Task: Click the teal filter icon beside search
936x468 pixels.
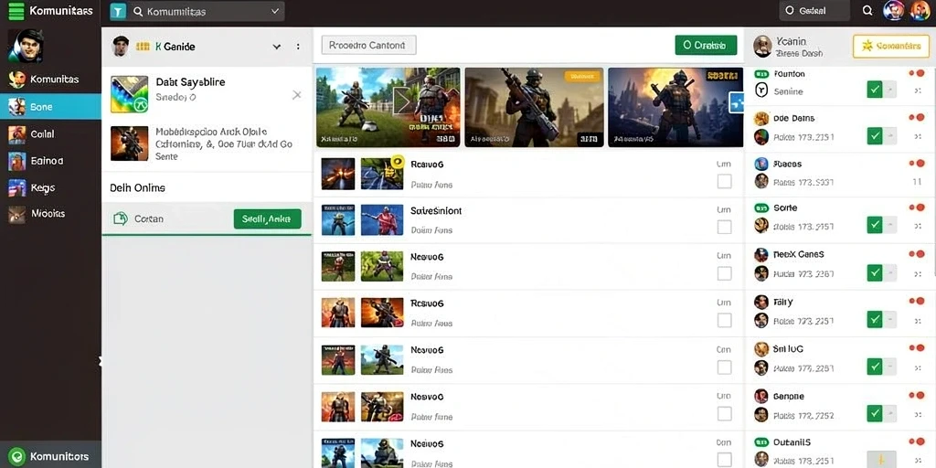Action: [x=119, y=11]
